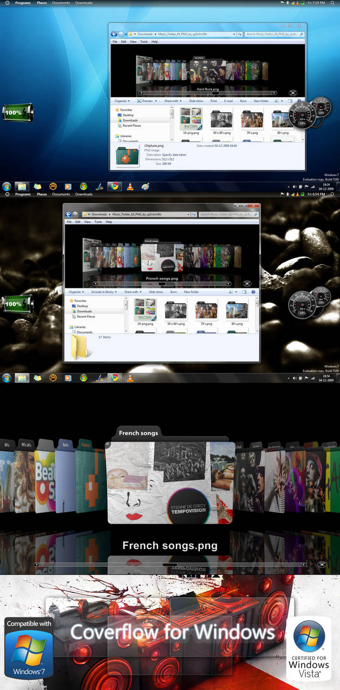This screenshot has width=340, height=690.
Task: Open Chrome from the coffee-bean desktop taskbar
Action: tap(114, 378)
